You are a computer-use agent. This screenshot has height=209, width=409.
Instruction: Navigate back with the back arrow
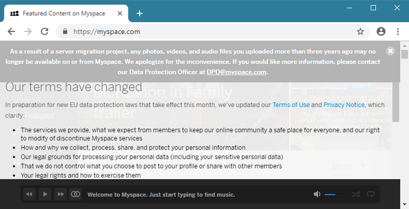tap(11, 31)
